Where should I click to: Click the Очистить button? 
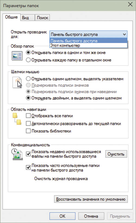[x=116, y=154]
